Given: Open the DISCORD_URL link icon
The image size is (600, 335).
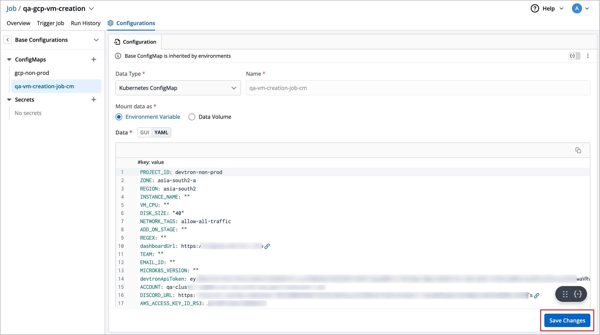Looking at the screenshot, I should pos(536,295).
